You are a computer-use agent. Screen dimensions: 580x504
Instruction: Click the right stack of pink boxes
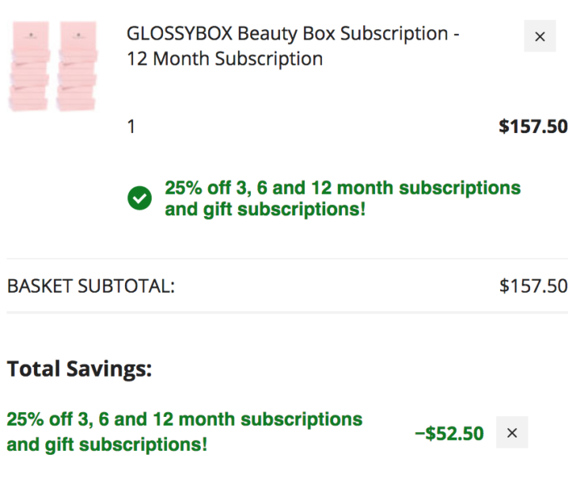77,66
